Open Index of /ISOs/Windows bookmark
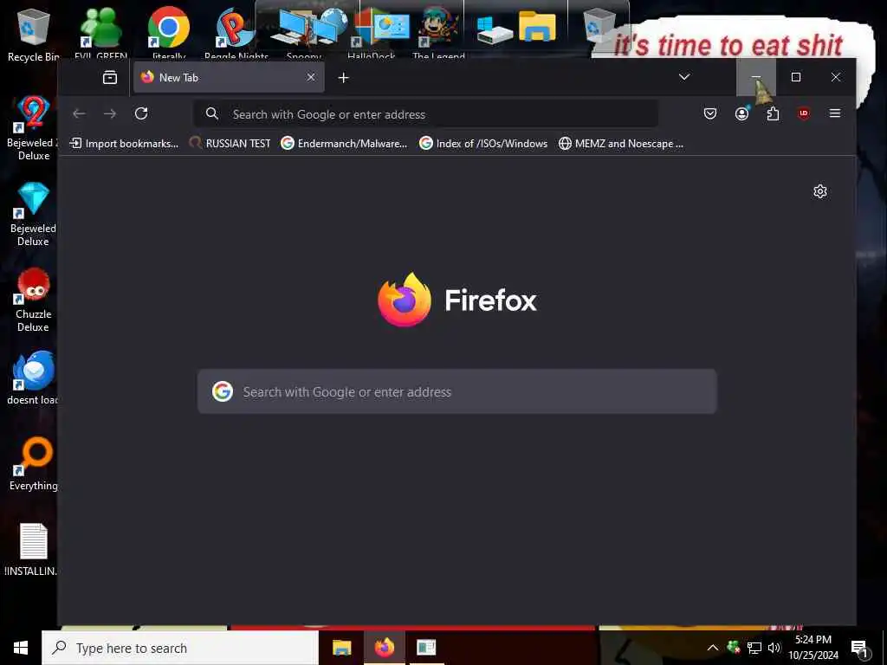 pyautogui.click(x=483, y=144)
